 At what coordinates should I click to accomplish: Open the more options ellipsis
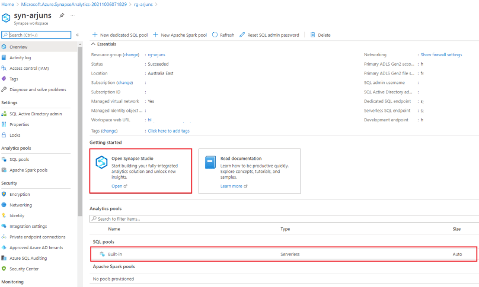point(72,15)
